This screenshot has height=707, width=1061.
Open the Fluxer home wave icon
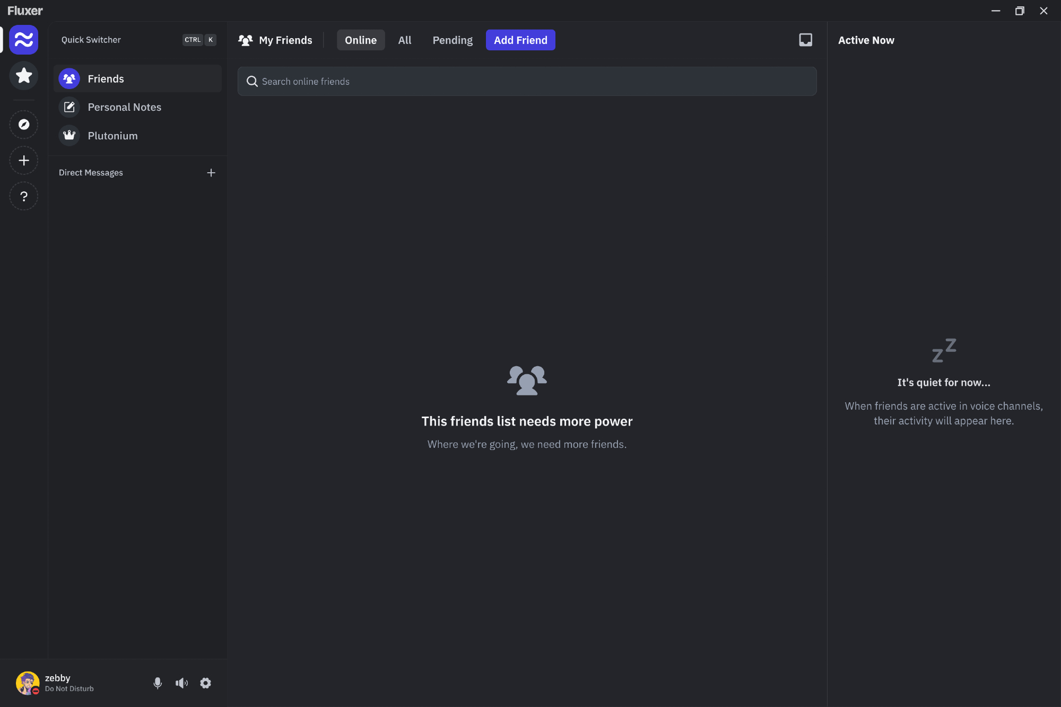tap(23, 40)
